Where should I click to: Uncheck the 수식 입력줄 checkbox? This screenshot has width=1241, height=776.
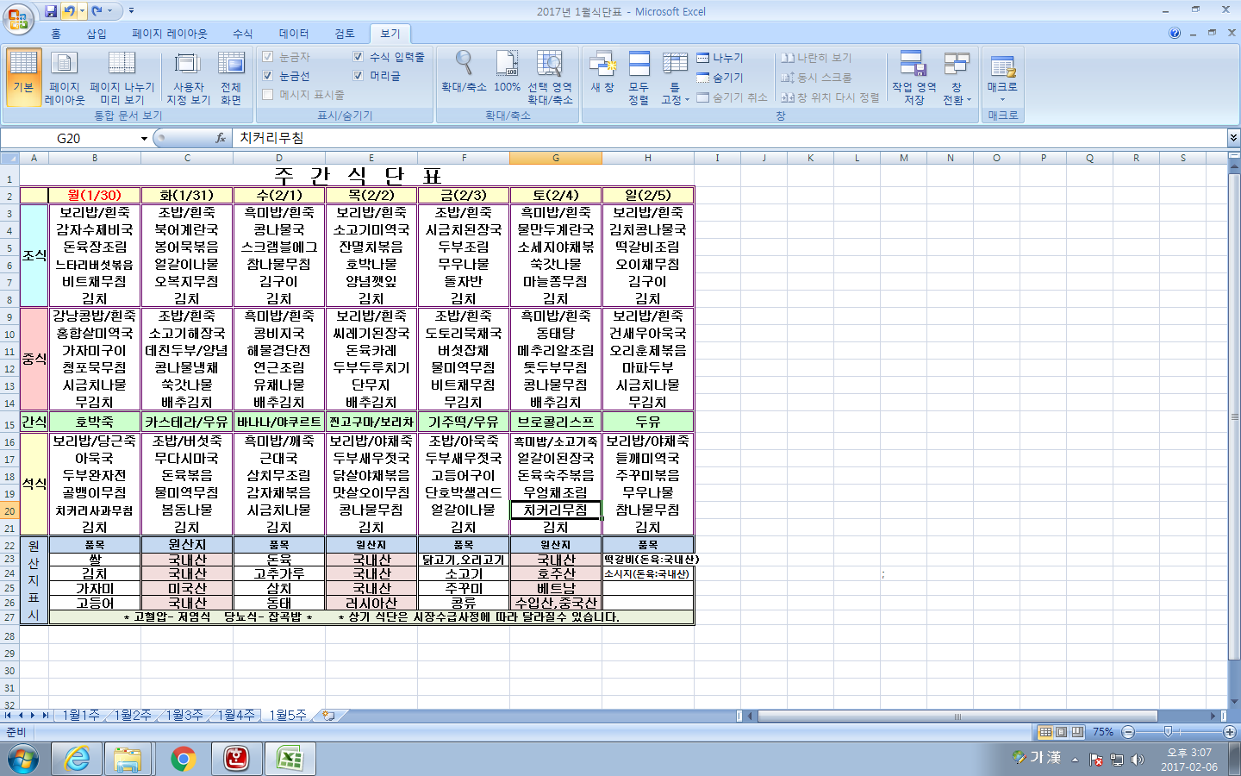click(x=359, y=57)
